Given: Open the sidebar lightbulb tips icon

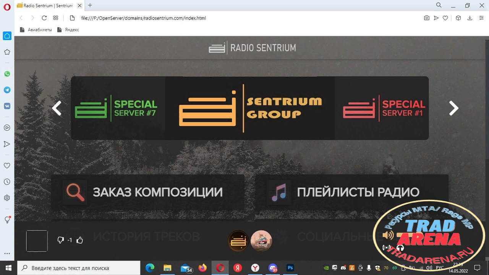Looking at the screenshot, I should (x=7, y=220).
